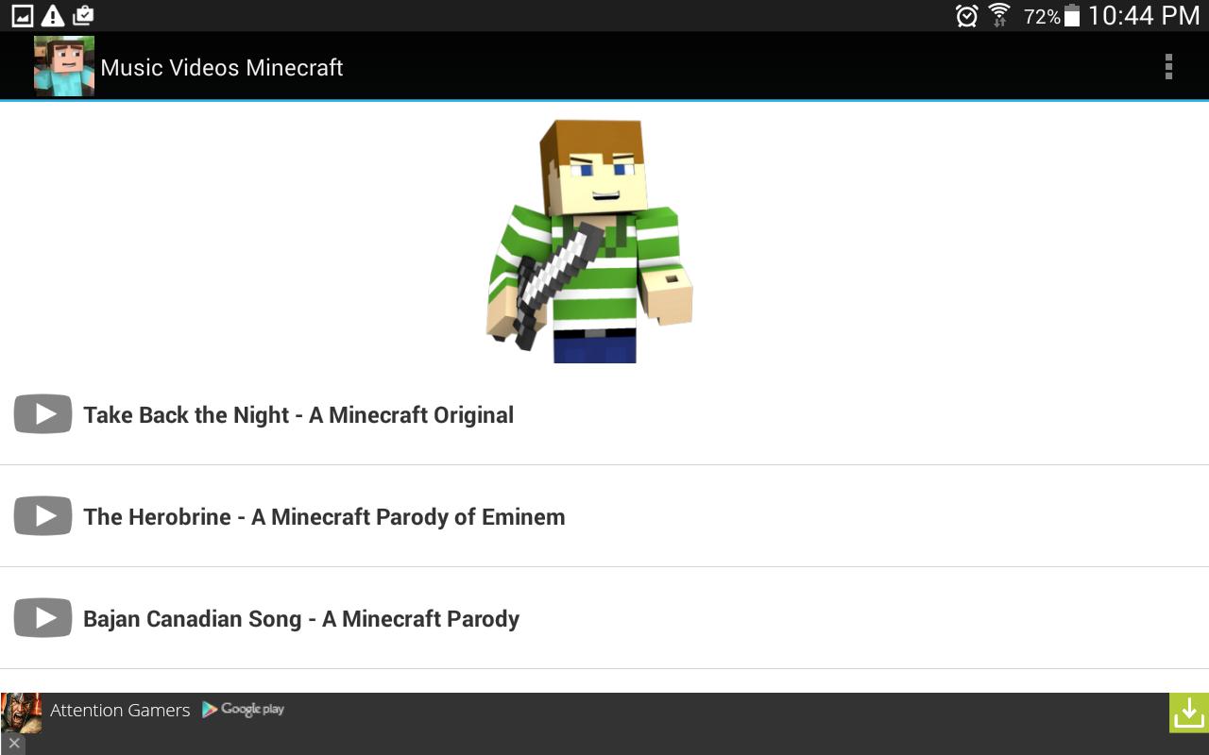Play Bajan Canadian Song video
1209x755 pixels.
tap(43, 617)
